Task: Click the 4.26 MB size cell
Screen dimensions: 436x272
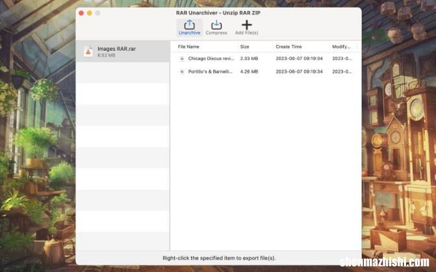Action: pos(249,72)
